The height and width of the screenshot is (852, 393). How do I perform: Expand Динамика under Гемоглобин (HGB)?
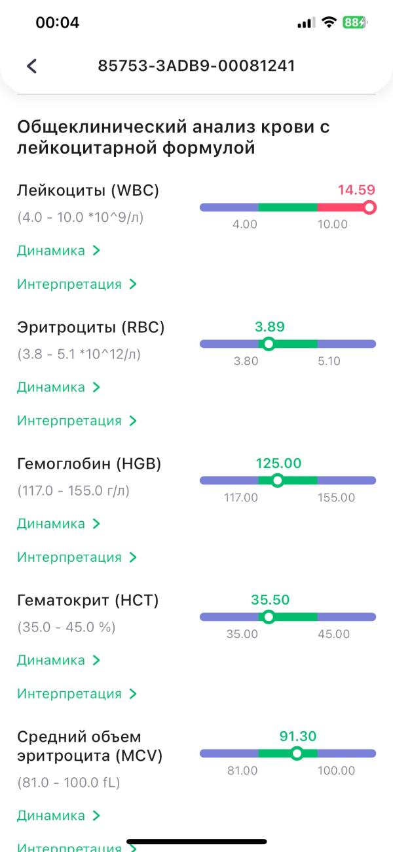click(58, 524)
